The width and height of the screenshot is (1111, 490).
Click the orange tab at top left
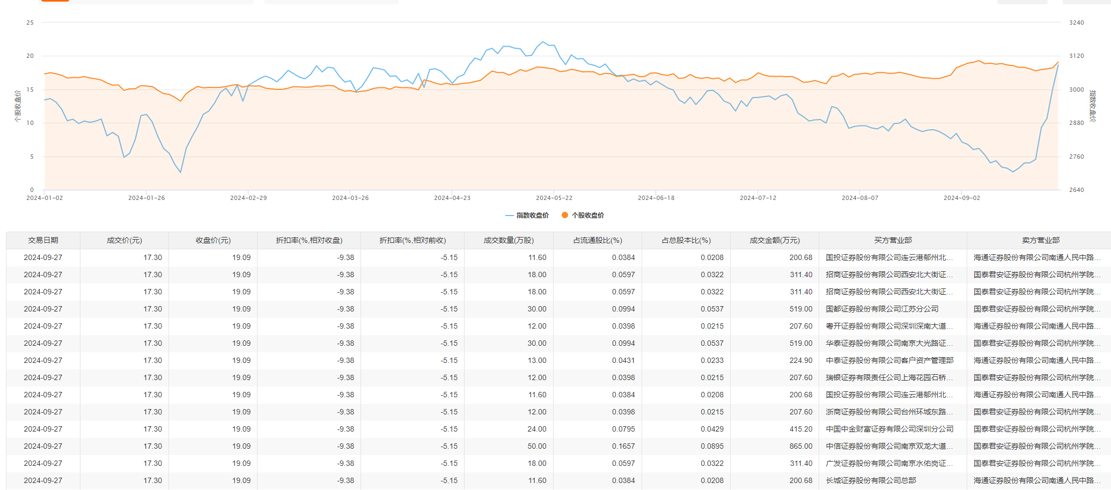click(55, 1)
